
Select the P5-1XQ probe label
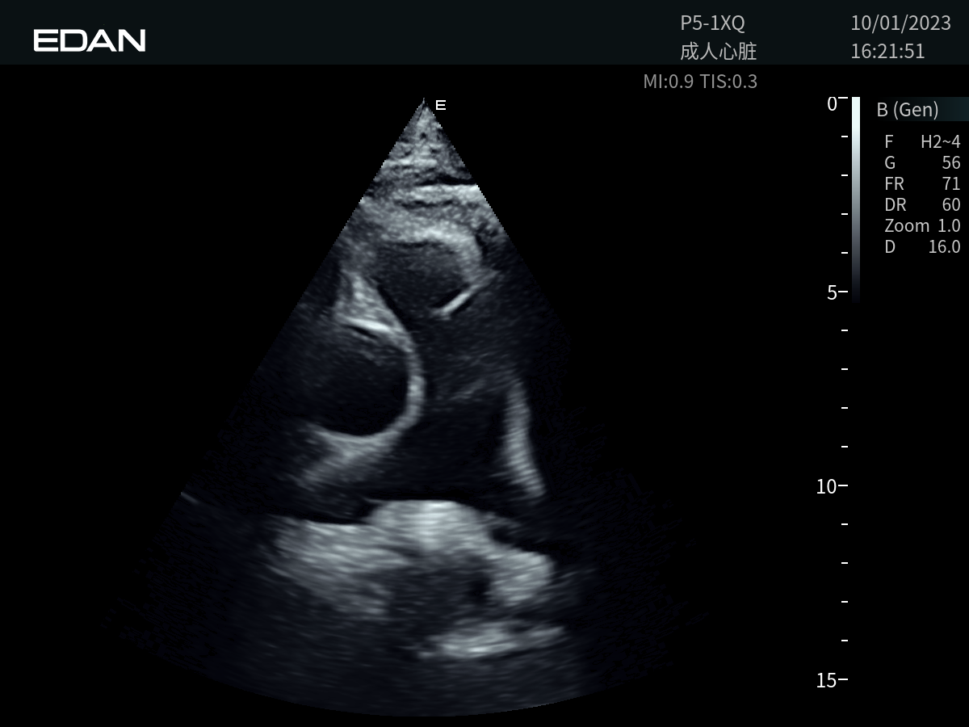(x=712, y=23)
